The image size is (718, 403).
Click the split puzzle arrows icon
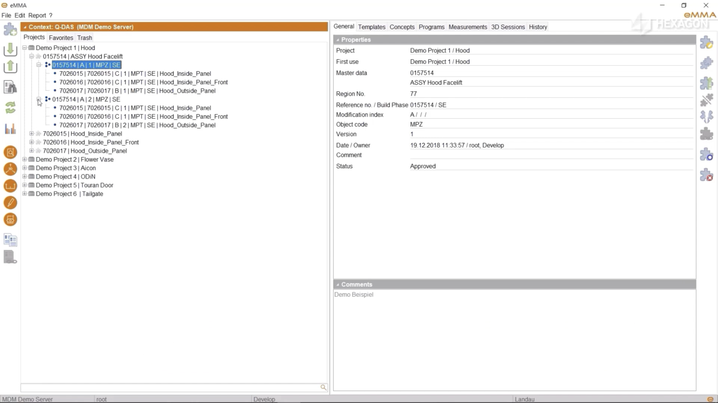click(707, 116)
